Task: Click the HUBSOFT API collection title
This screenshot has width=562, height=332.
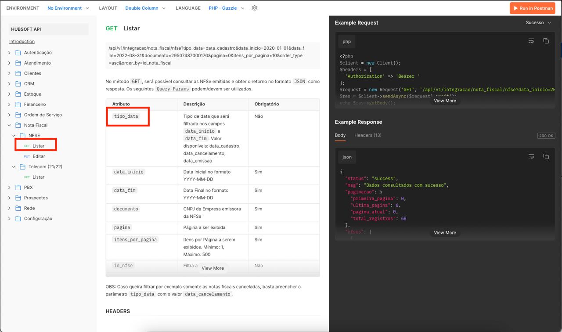Action: tap(25, 29)
